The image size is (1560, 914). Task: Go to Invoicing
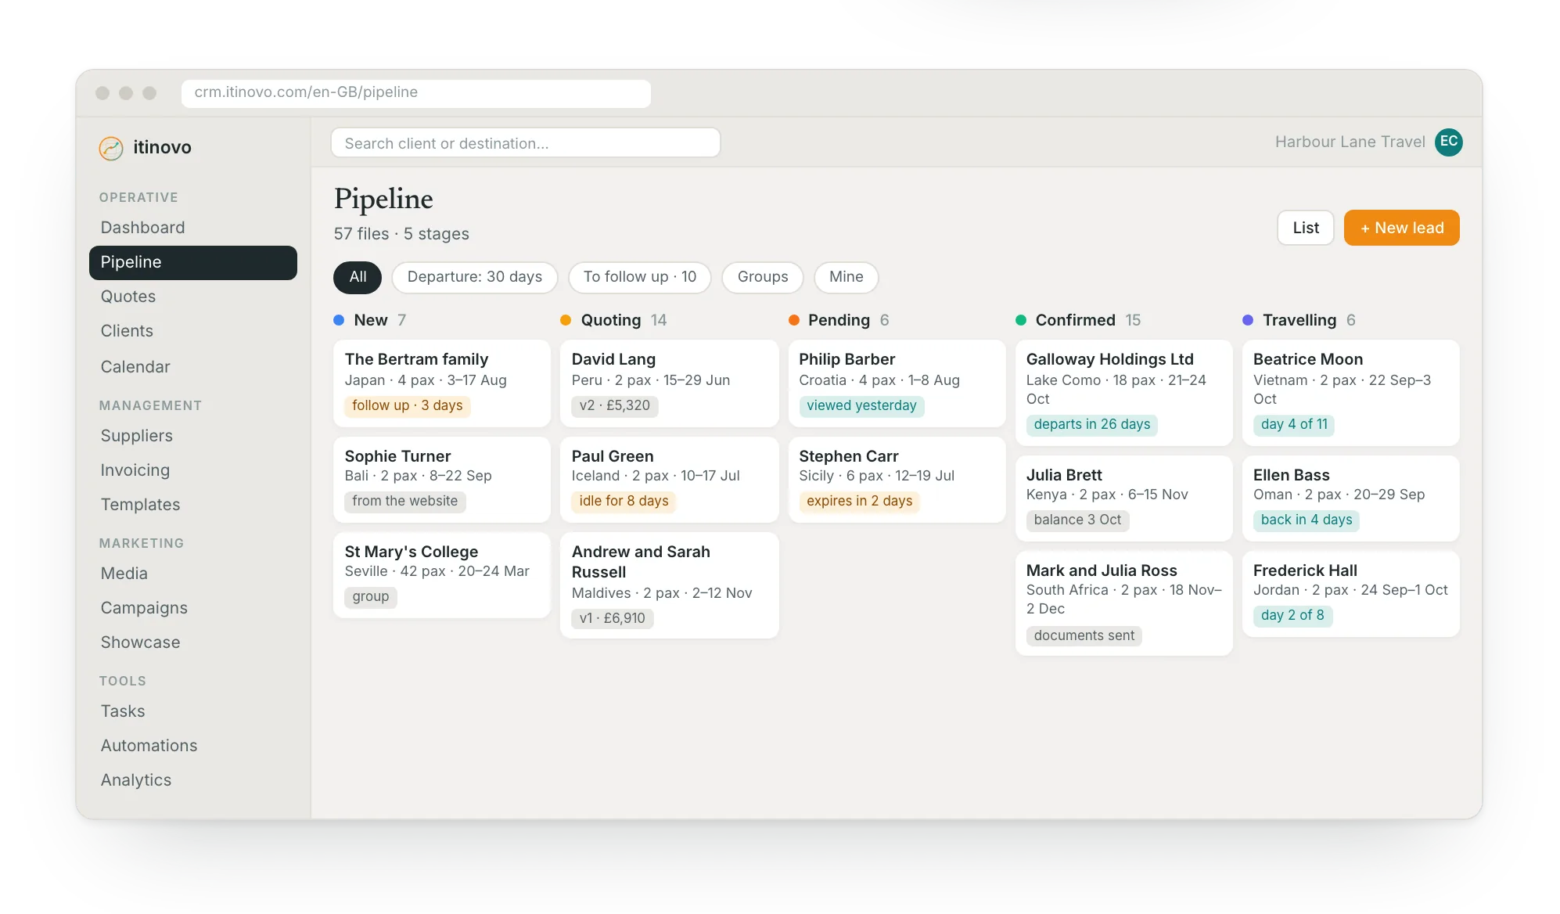coord(192,470)
